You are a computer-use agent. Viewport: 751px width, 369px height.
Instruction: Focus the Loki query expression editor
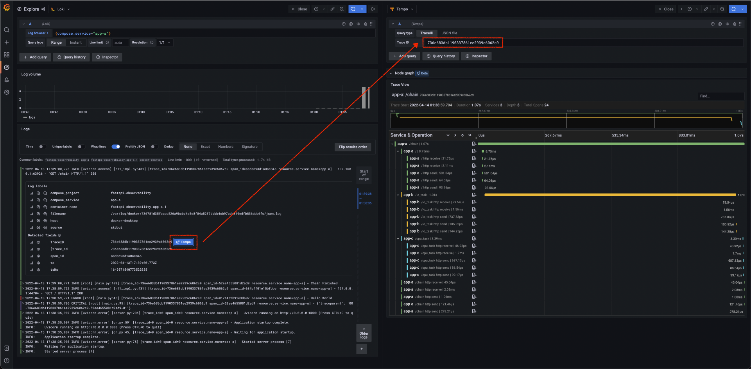[x=214, y=33]
